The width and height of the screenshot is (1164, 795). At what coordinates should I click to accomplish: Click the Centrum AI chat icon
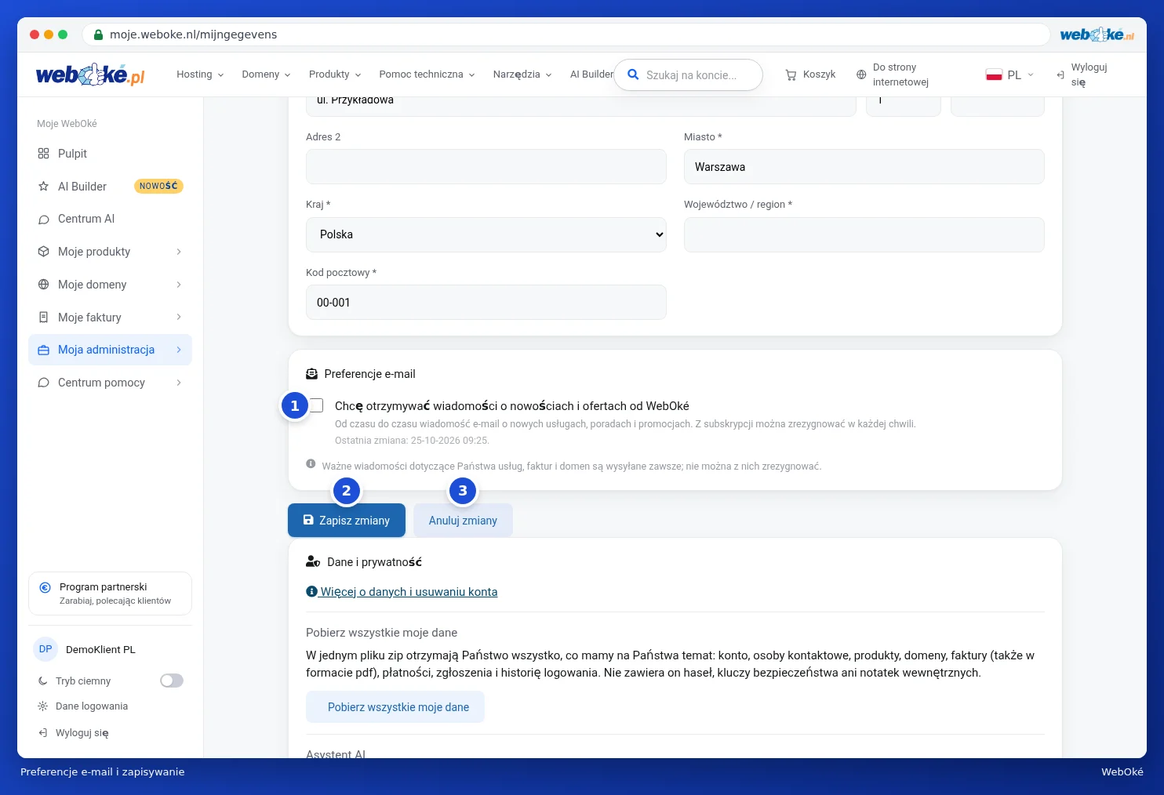(x=43, y=219)
